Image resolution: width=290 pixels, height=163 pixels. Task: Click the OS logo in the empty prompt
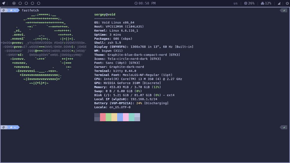coord(3,127)
